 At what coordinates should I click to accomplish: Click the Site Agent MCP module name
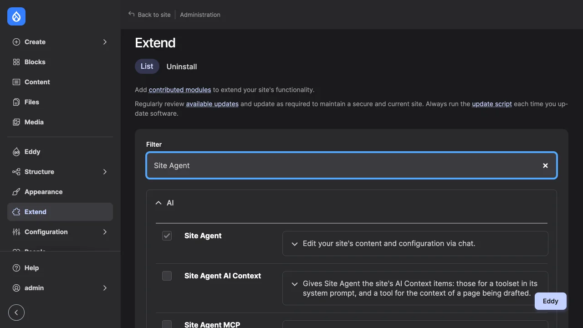point(212,324)
